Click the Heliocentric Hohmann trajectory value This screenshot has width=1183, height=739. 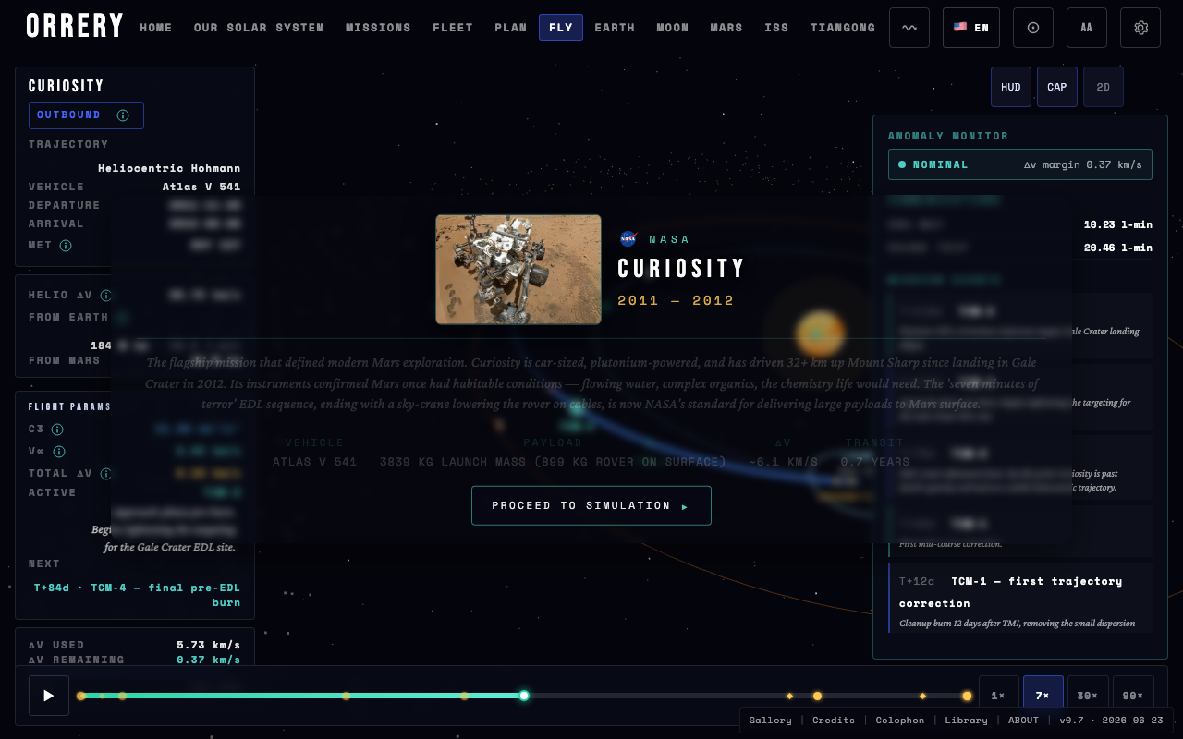pyautogui.click(x=169, y=168)
